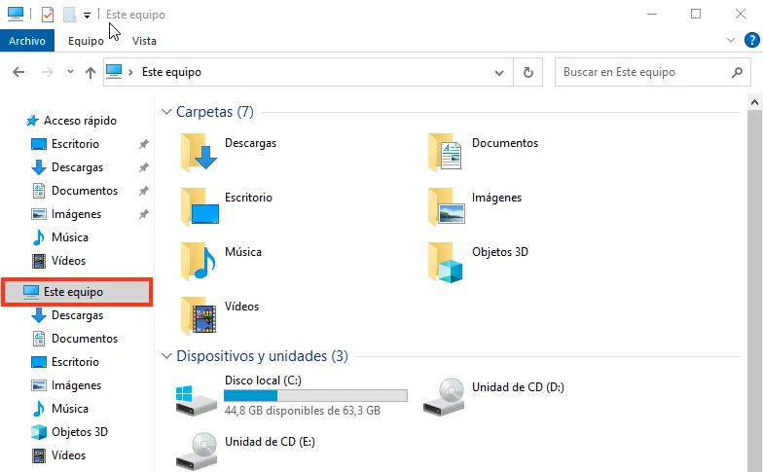The image size is (763, 472).
Task: Go back with the left arrow
Action: pos(18,72)
